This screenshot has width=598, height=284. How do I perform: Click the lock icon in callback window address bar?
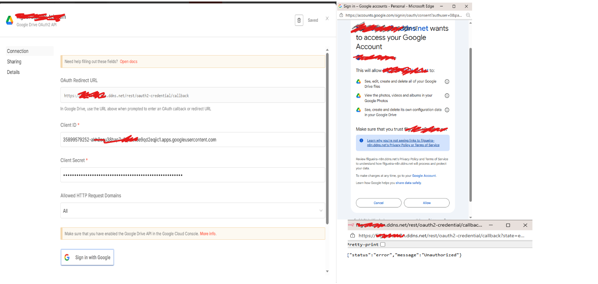pyautogui.click(x=353, y=236)
